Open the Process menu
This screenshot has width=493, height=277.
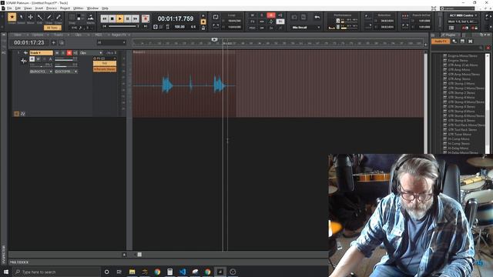(52, 8)
